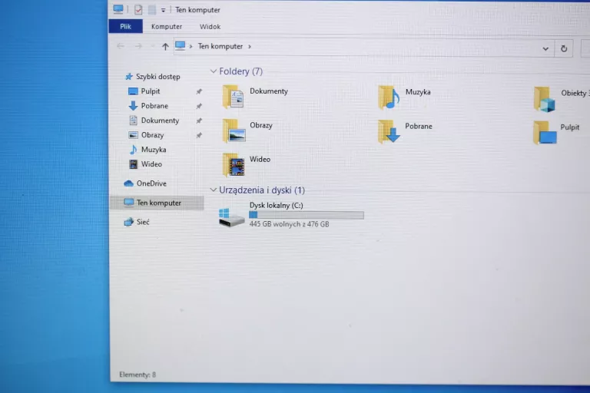590x393 pixels.
Task: Click the Back navigation arrow
Action: pyautogui.click(x=121, y=46)
